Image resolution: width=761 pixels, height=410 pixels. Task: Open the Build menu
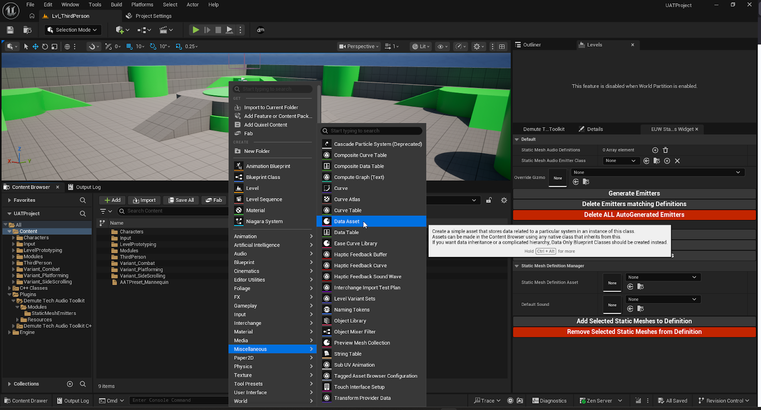[x=117, y=5]
